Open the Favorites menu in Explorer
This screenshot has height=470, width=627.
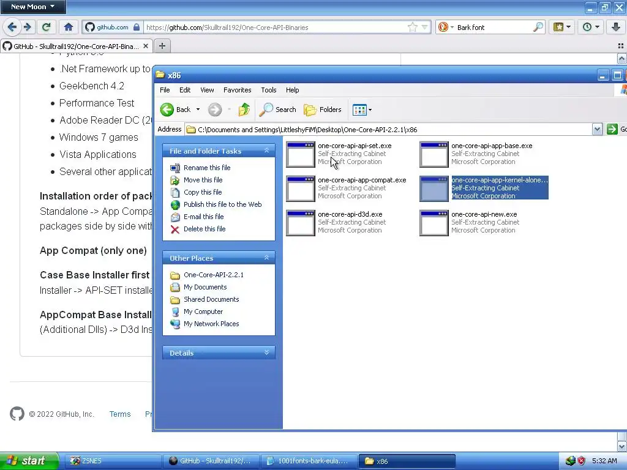coord(237,90)
